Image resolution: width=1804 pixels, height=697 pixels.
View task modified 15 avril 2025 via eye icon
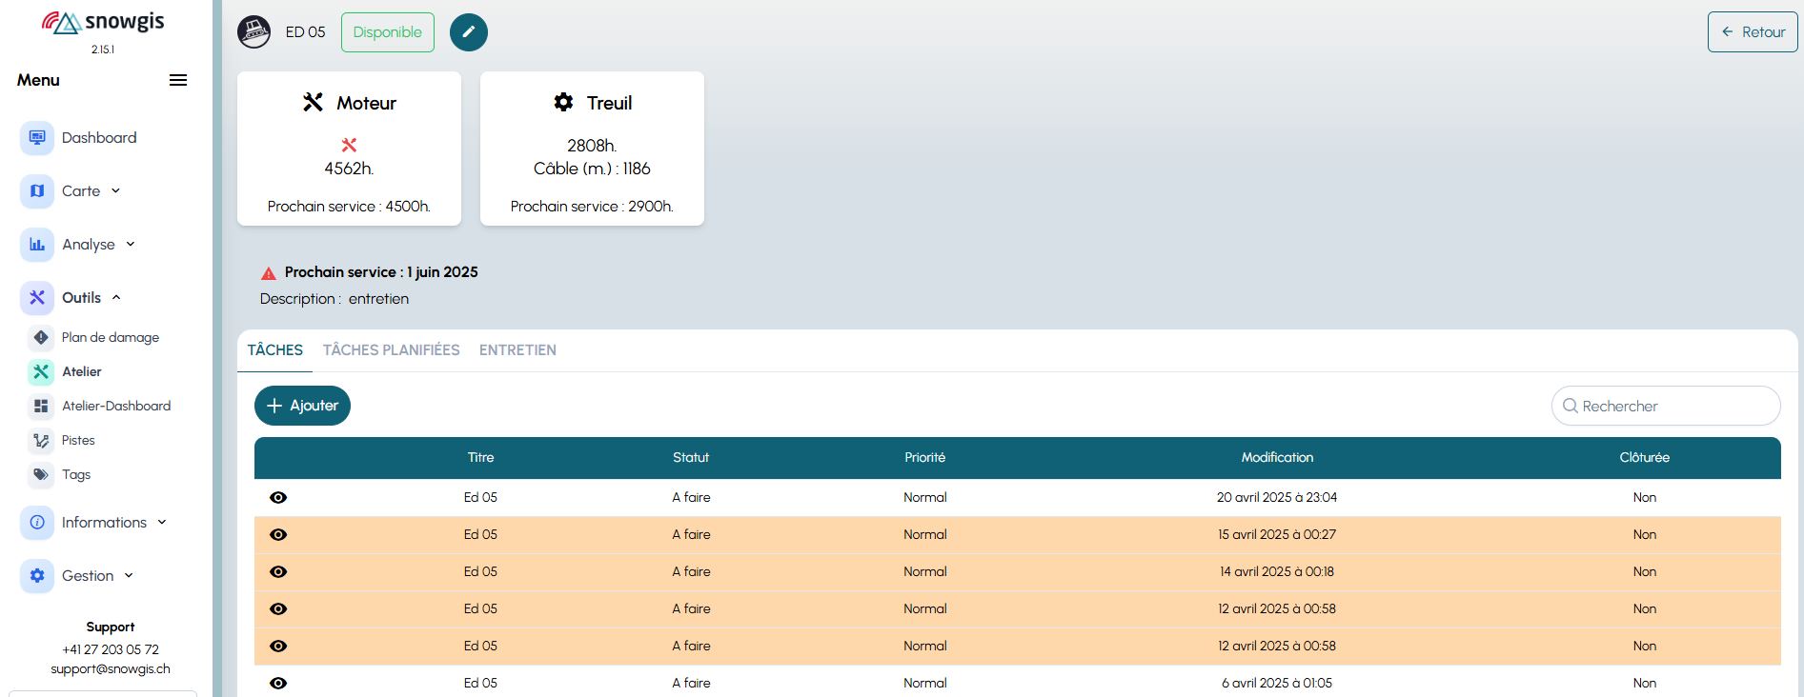point(278,535)
